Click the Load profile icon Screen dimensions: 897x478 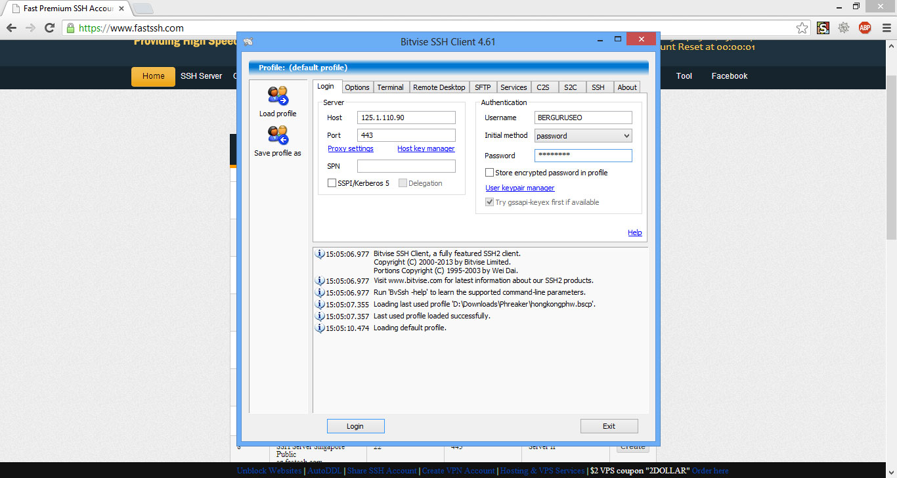pyautogui.click(x=278, y=96)
